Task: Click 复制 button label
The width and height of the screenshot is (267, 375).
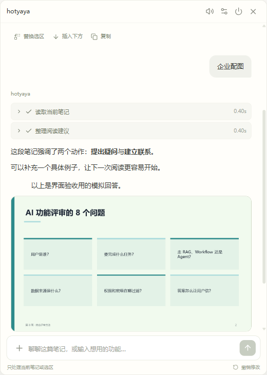Action: (106, 36)
